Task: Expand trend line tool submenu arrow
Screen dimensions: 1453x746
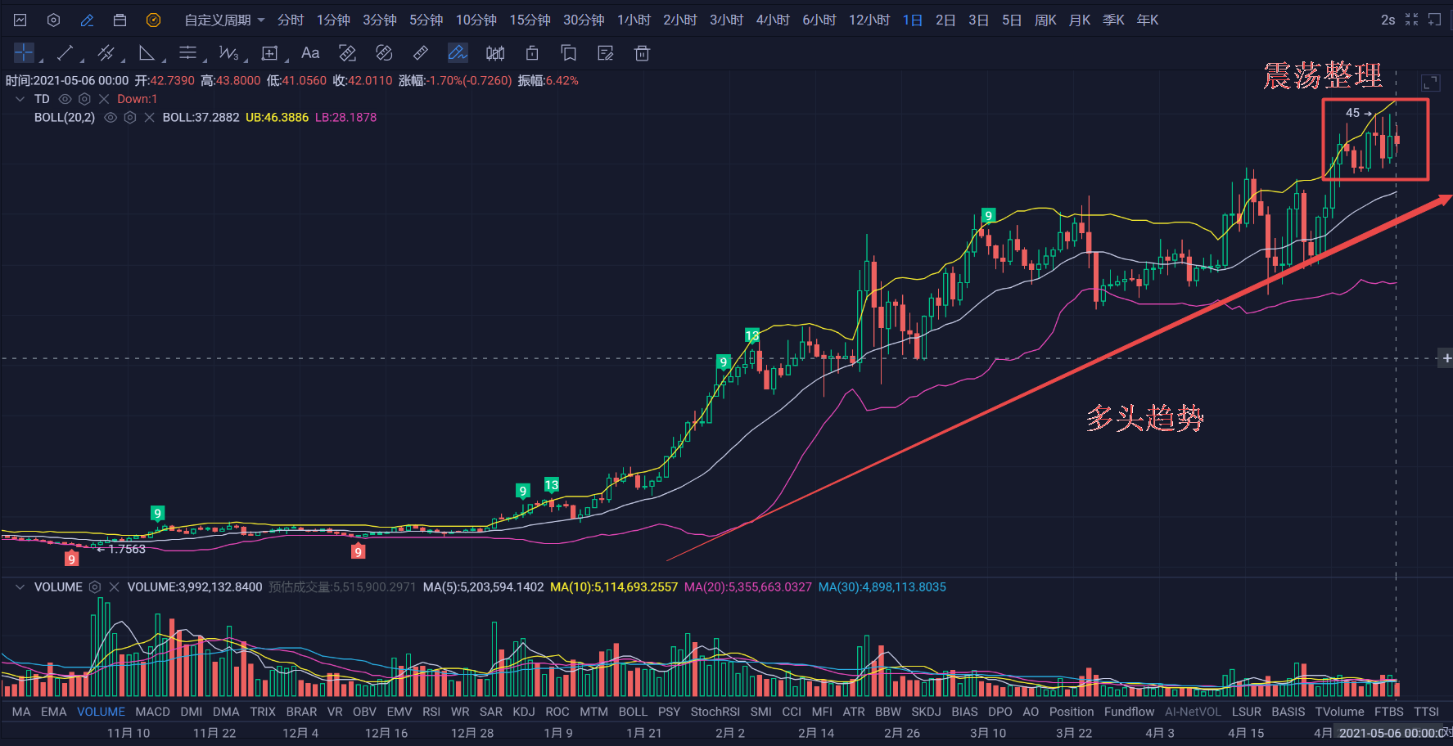Action: coord(82,60)
